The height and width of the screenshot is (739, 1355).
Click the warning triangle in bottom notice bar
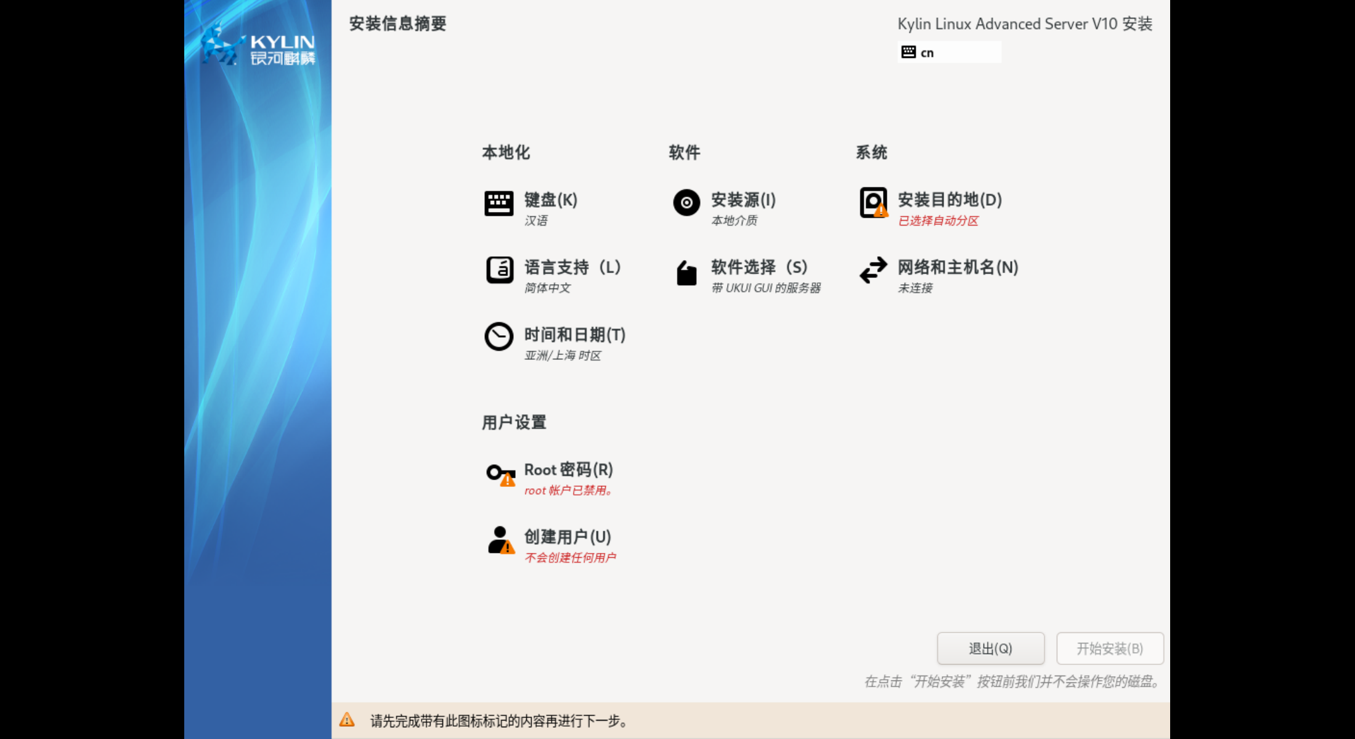(x=347, y=720)
